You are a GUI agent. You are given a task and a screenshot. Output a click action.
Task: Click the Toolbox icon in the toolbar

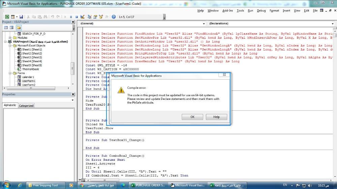click(x=106, y=17)
